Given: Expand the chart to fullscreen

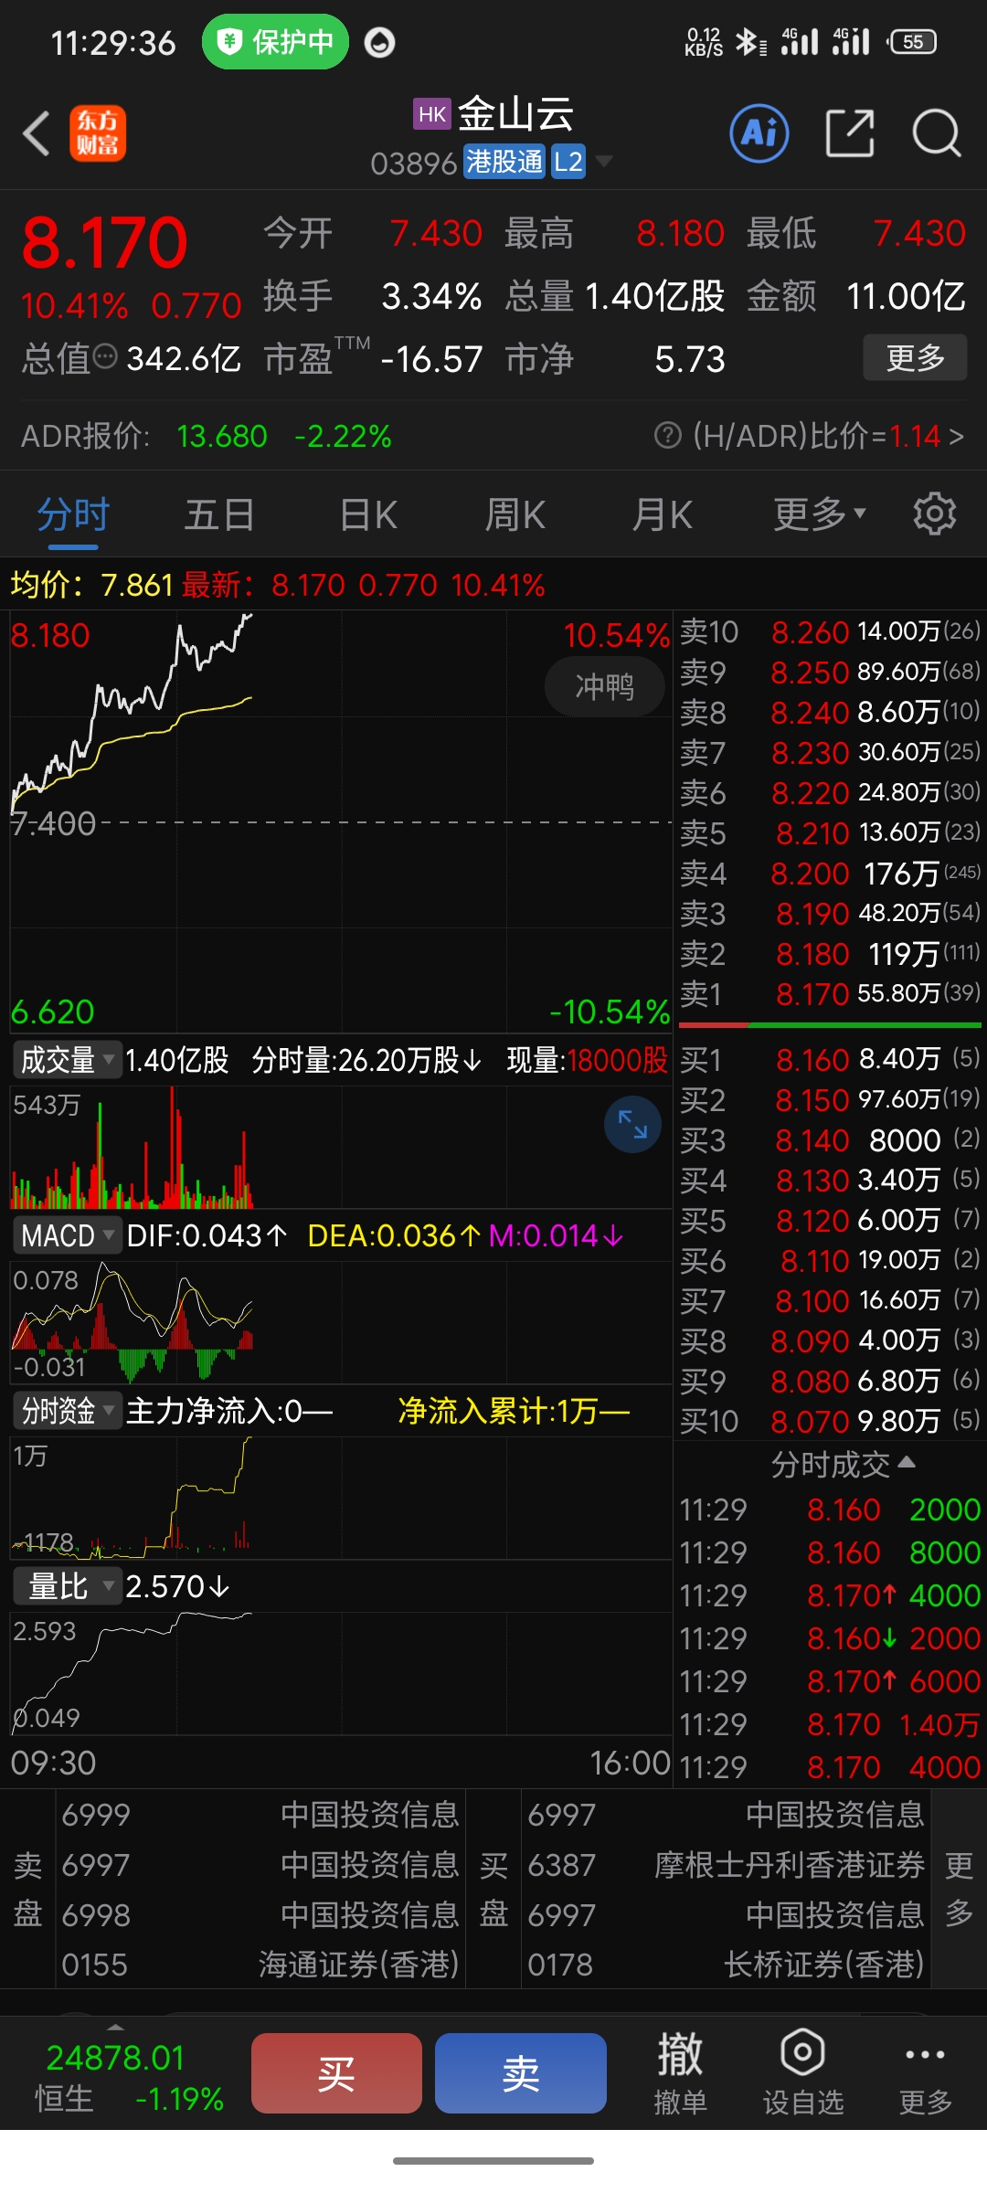Looking at the screenshot, I should pyautogui.click(x=632, y=1124).
